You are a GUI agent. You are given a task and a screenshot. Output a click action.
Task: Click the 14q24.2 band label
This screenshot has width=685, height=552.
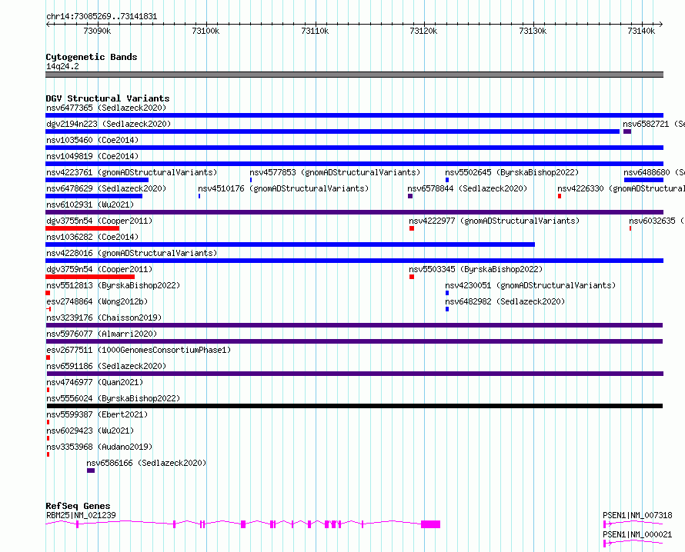pyautogui.click(x=62, y=66)
